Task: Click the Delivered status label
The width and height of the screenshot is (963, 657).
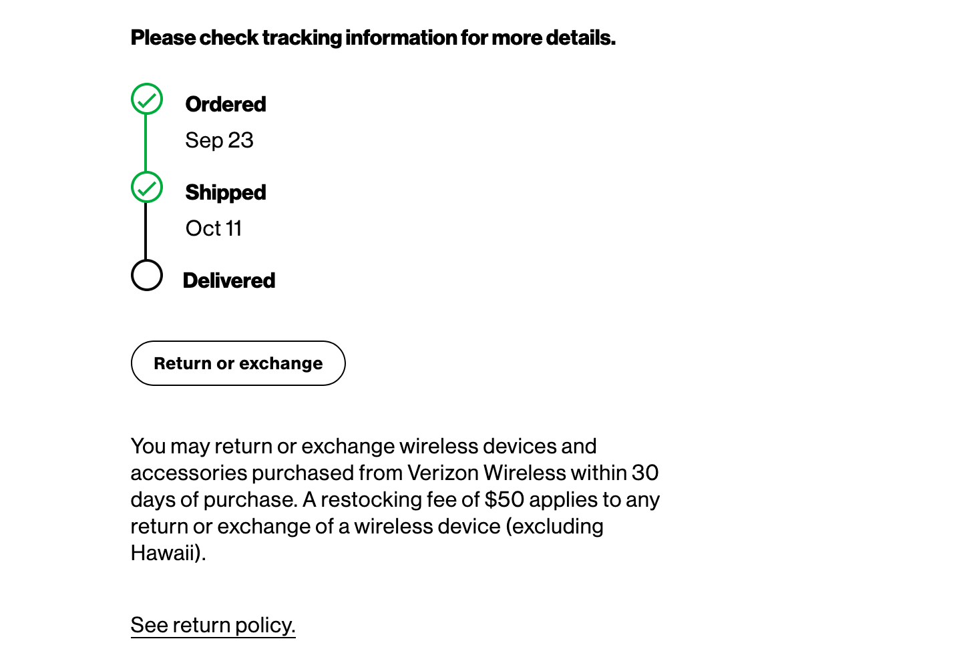Action: tap(229, 281)
